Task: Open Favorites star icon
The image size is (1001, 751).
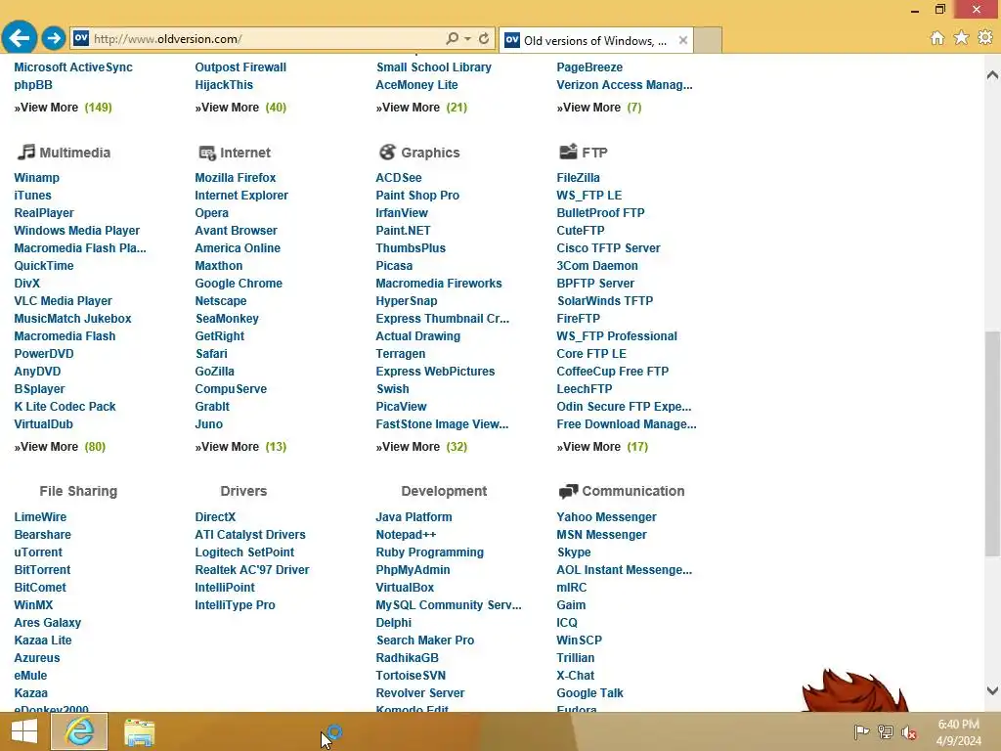Action: 961,38
